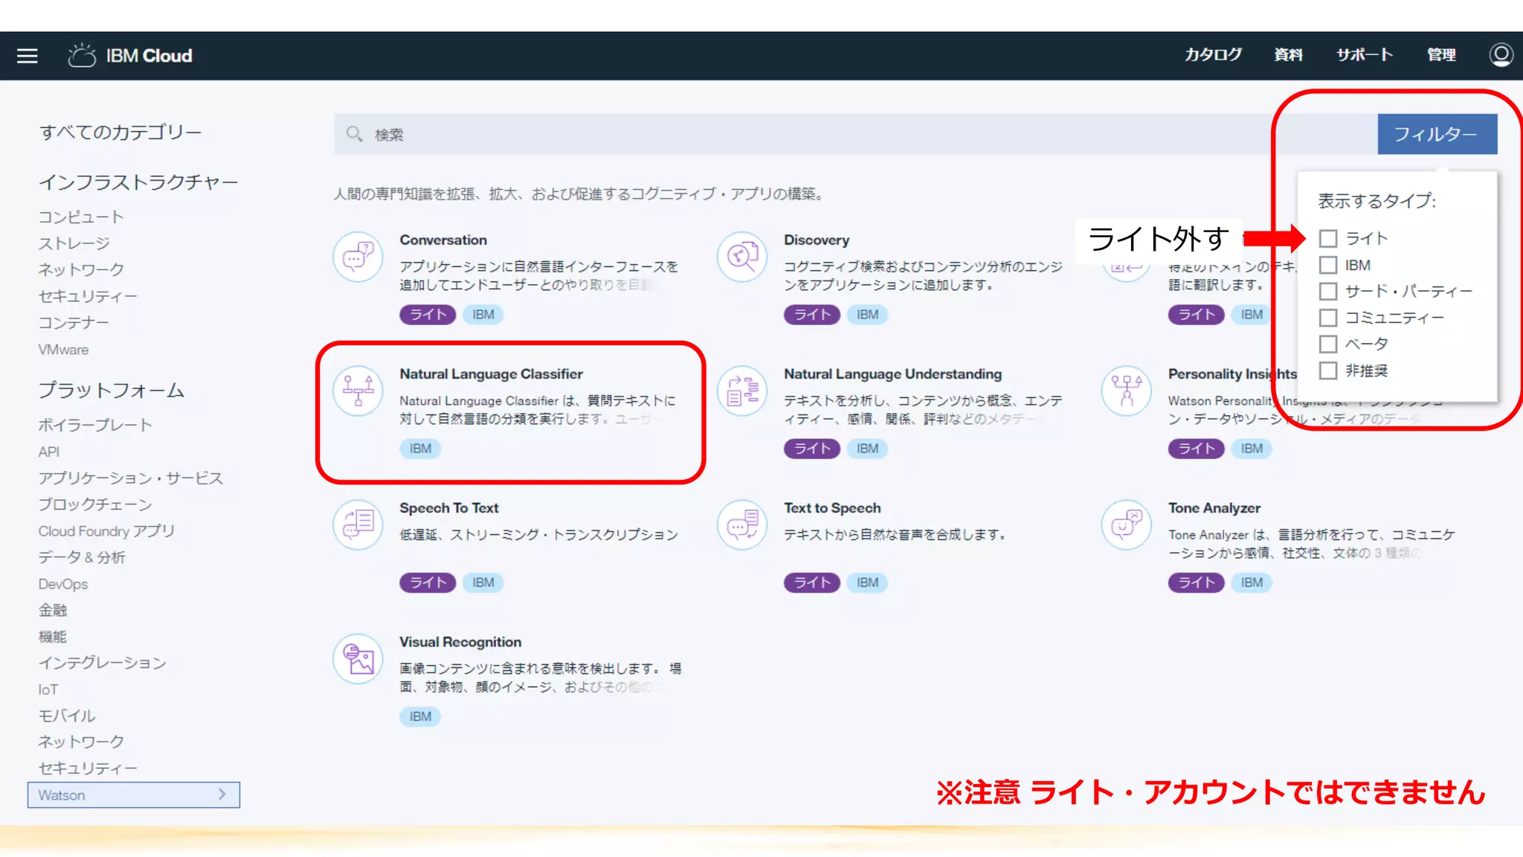Open the Conversation service title

[x=443, y=240]
